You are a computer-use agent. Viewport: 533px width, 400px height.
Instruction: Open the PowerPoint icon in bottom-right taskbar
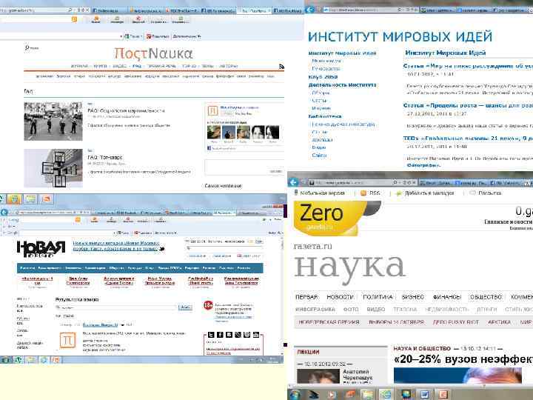click(443, 395)
